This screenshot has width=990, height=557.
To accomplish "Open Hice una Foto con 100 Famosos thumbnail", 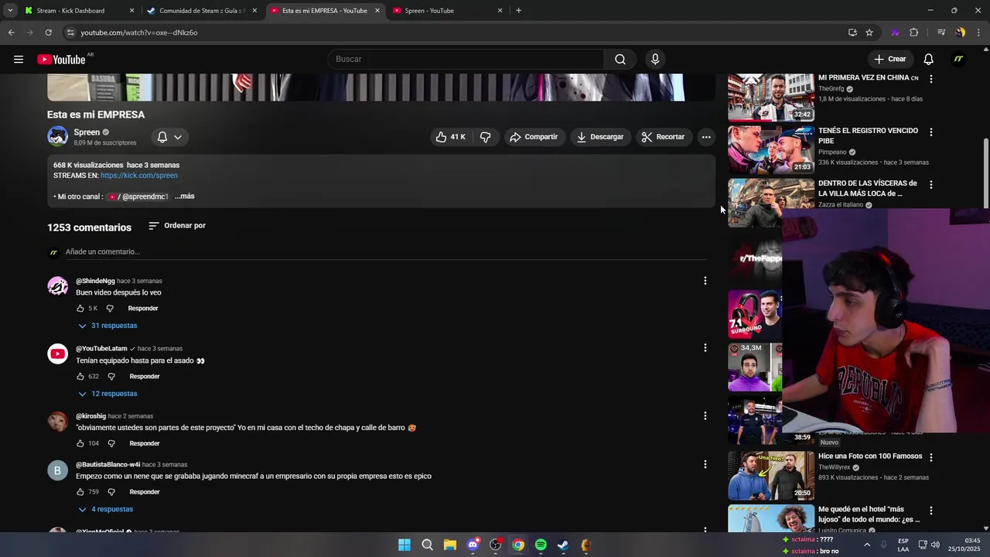I will 771,476.
